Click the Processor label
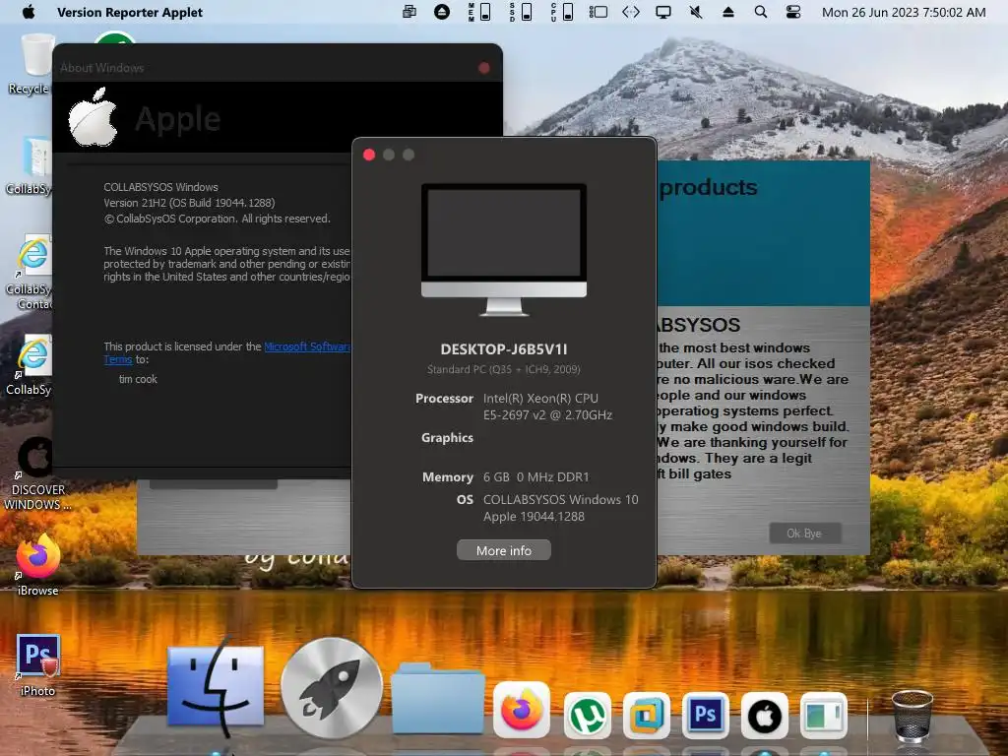 (x=444, y=399)
